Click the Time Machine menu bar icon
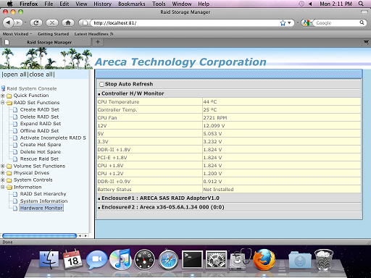This screenshot has height=278, width=371. coord(301,4)
